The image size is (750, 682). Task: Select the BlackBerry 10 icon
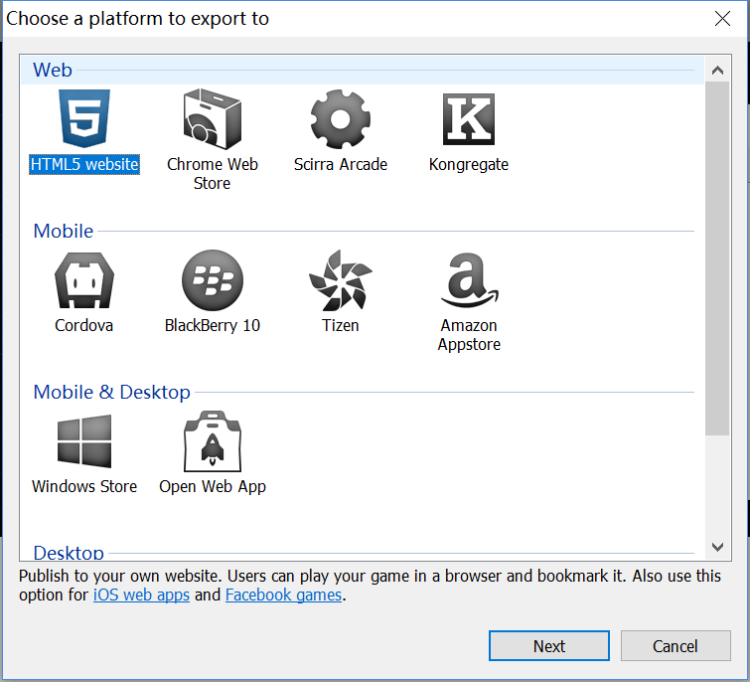[x=212, y=280]
